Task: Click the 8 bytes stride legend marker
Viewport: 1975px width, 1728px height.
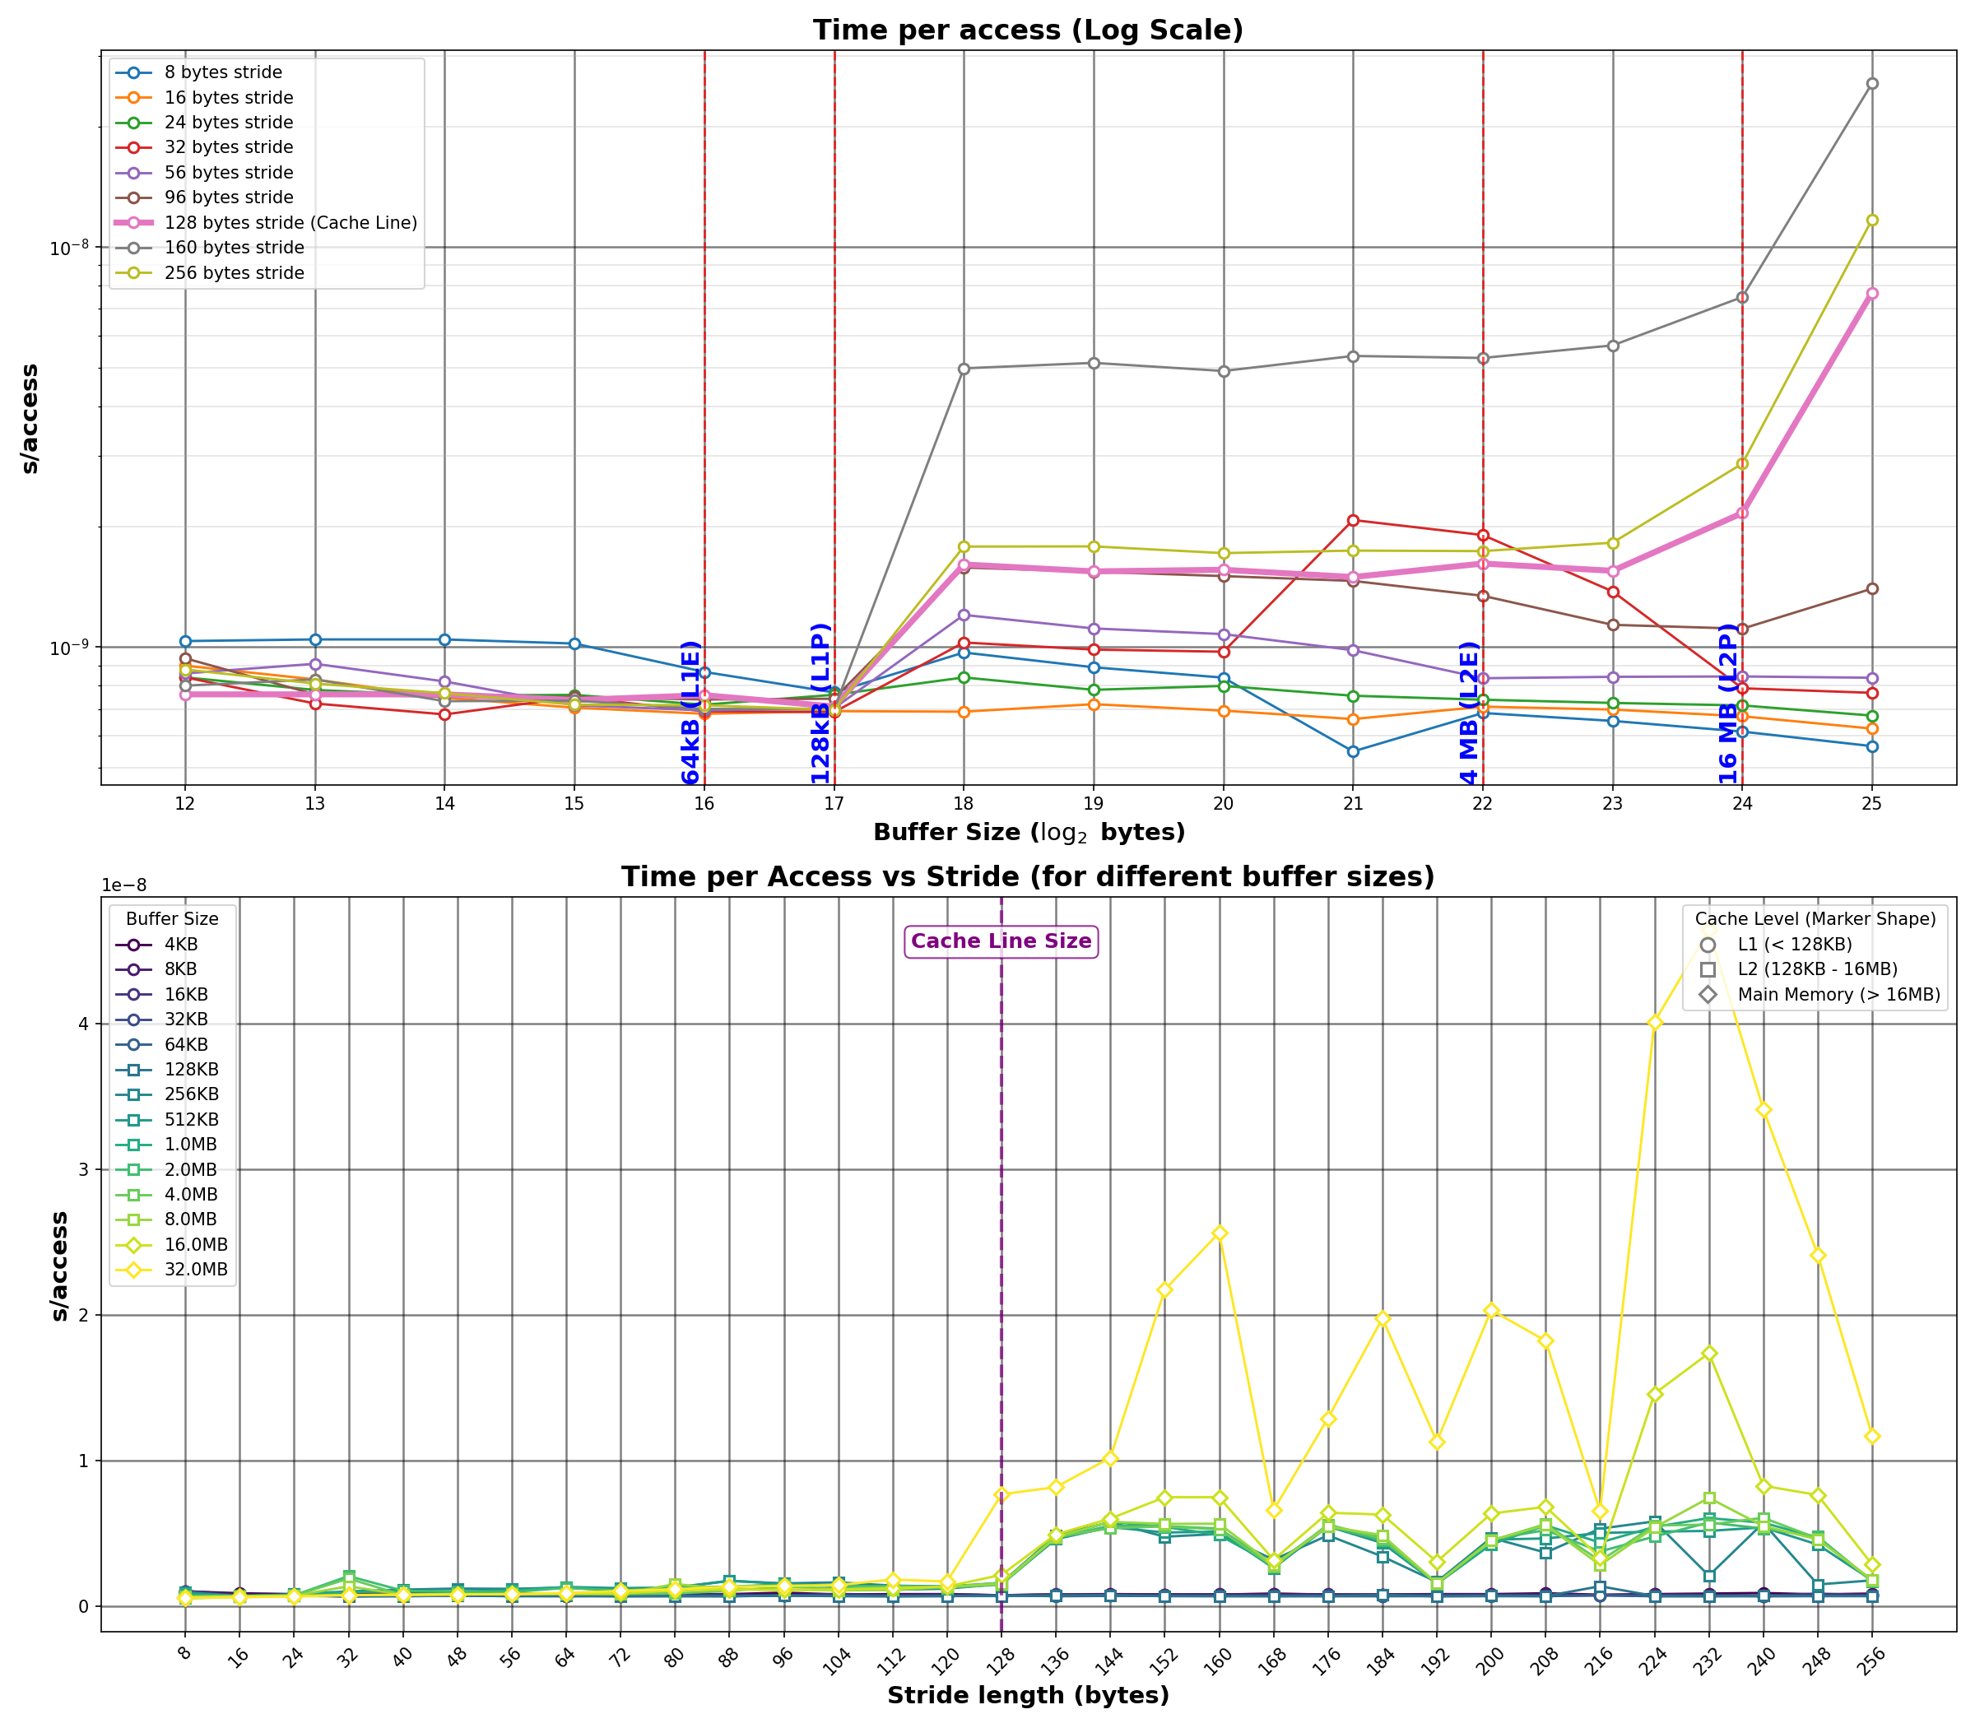Action: pyautogui.click(x=135, y=72)
